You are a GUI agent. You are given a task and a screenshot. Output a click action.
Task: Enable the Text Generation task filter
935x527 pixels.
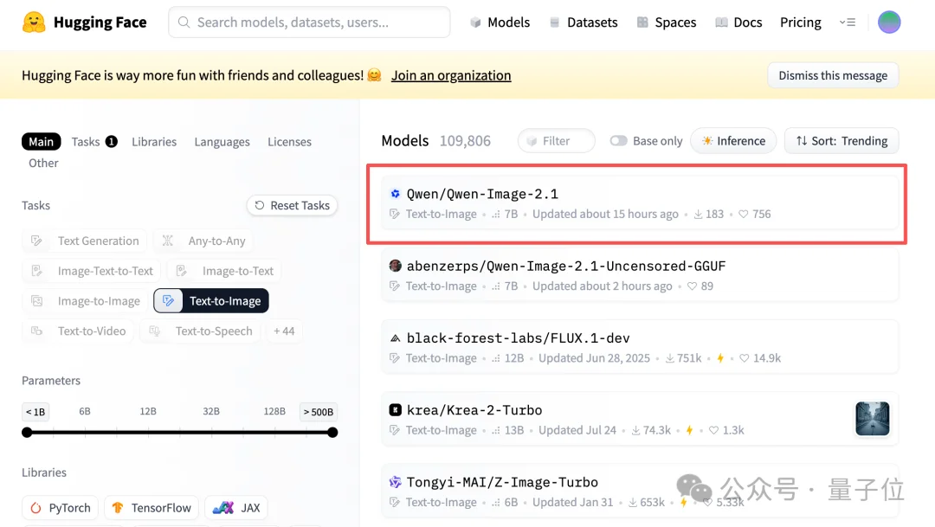(85, 241)
